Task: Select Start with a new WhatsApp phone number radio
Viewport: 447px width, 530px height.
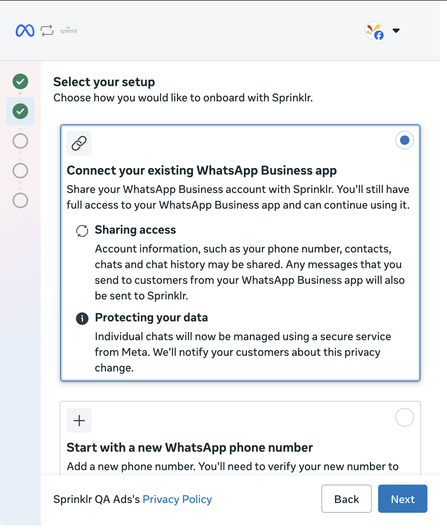Action: coord(405,417)
